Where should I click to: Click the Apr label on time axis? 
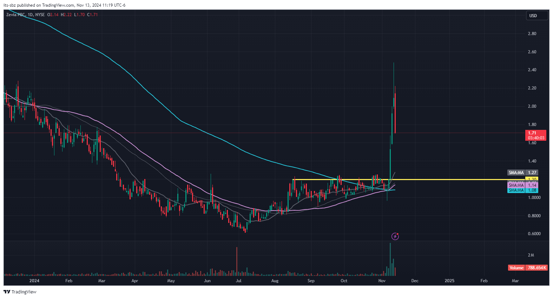click(x=134, y=281)
